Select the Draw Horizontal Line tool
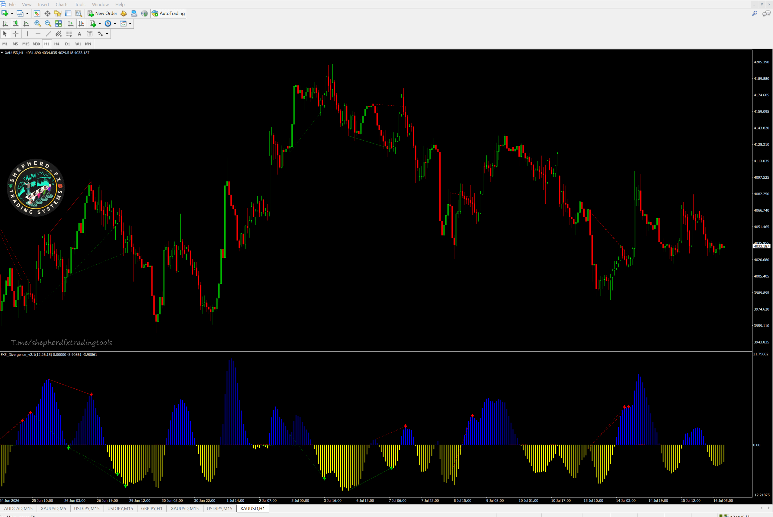This screenshot has height=517, width=773. point(38,34)
